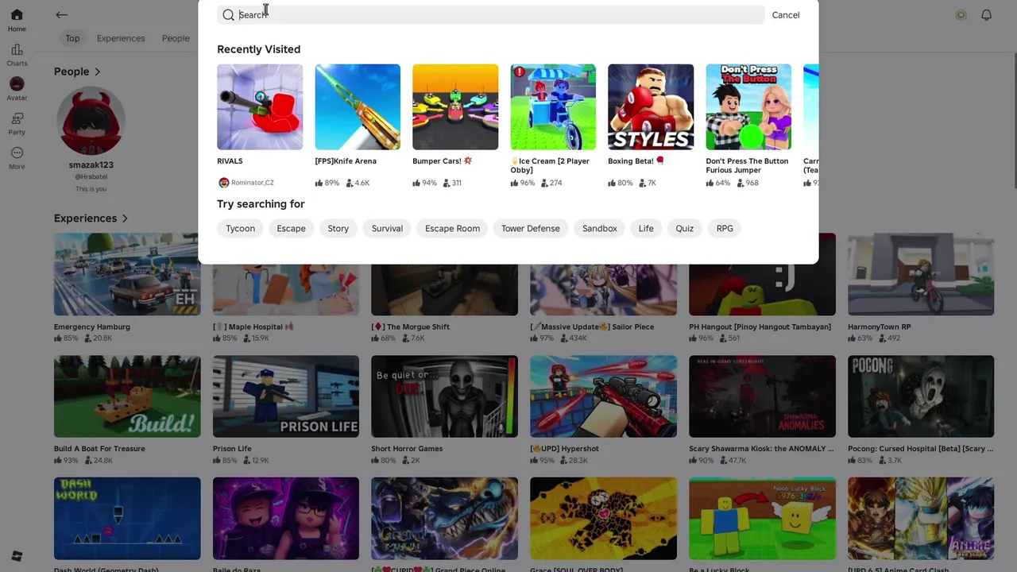Open the HarmonyTown RP experience tile

pos(921,274)
